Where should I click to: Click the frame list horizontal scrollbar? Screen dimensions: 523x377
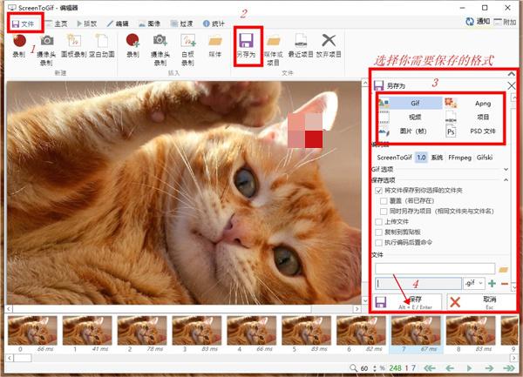(x=261, y=358)
